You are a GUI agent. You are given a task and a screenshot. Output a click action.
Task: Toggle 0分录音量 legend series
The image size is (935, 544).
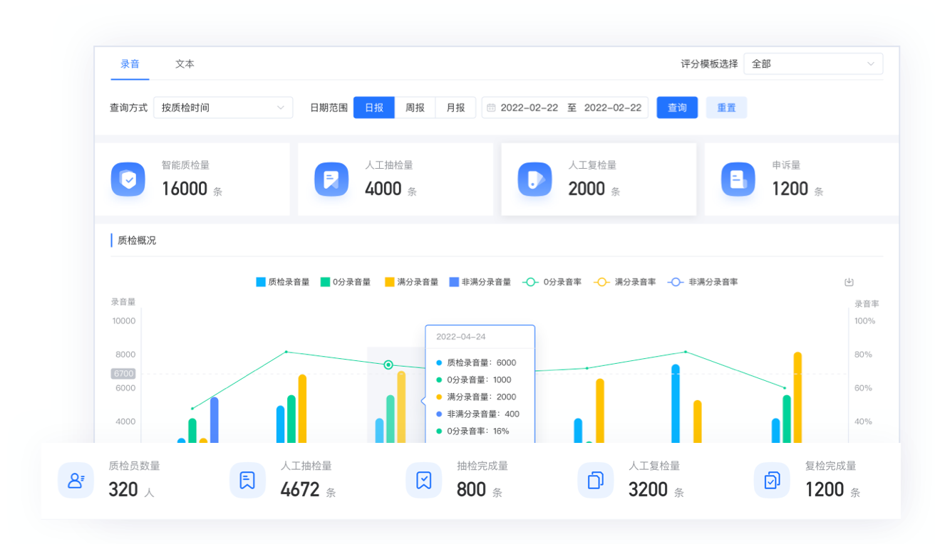(x=346, y=282)
